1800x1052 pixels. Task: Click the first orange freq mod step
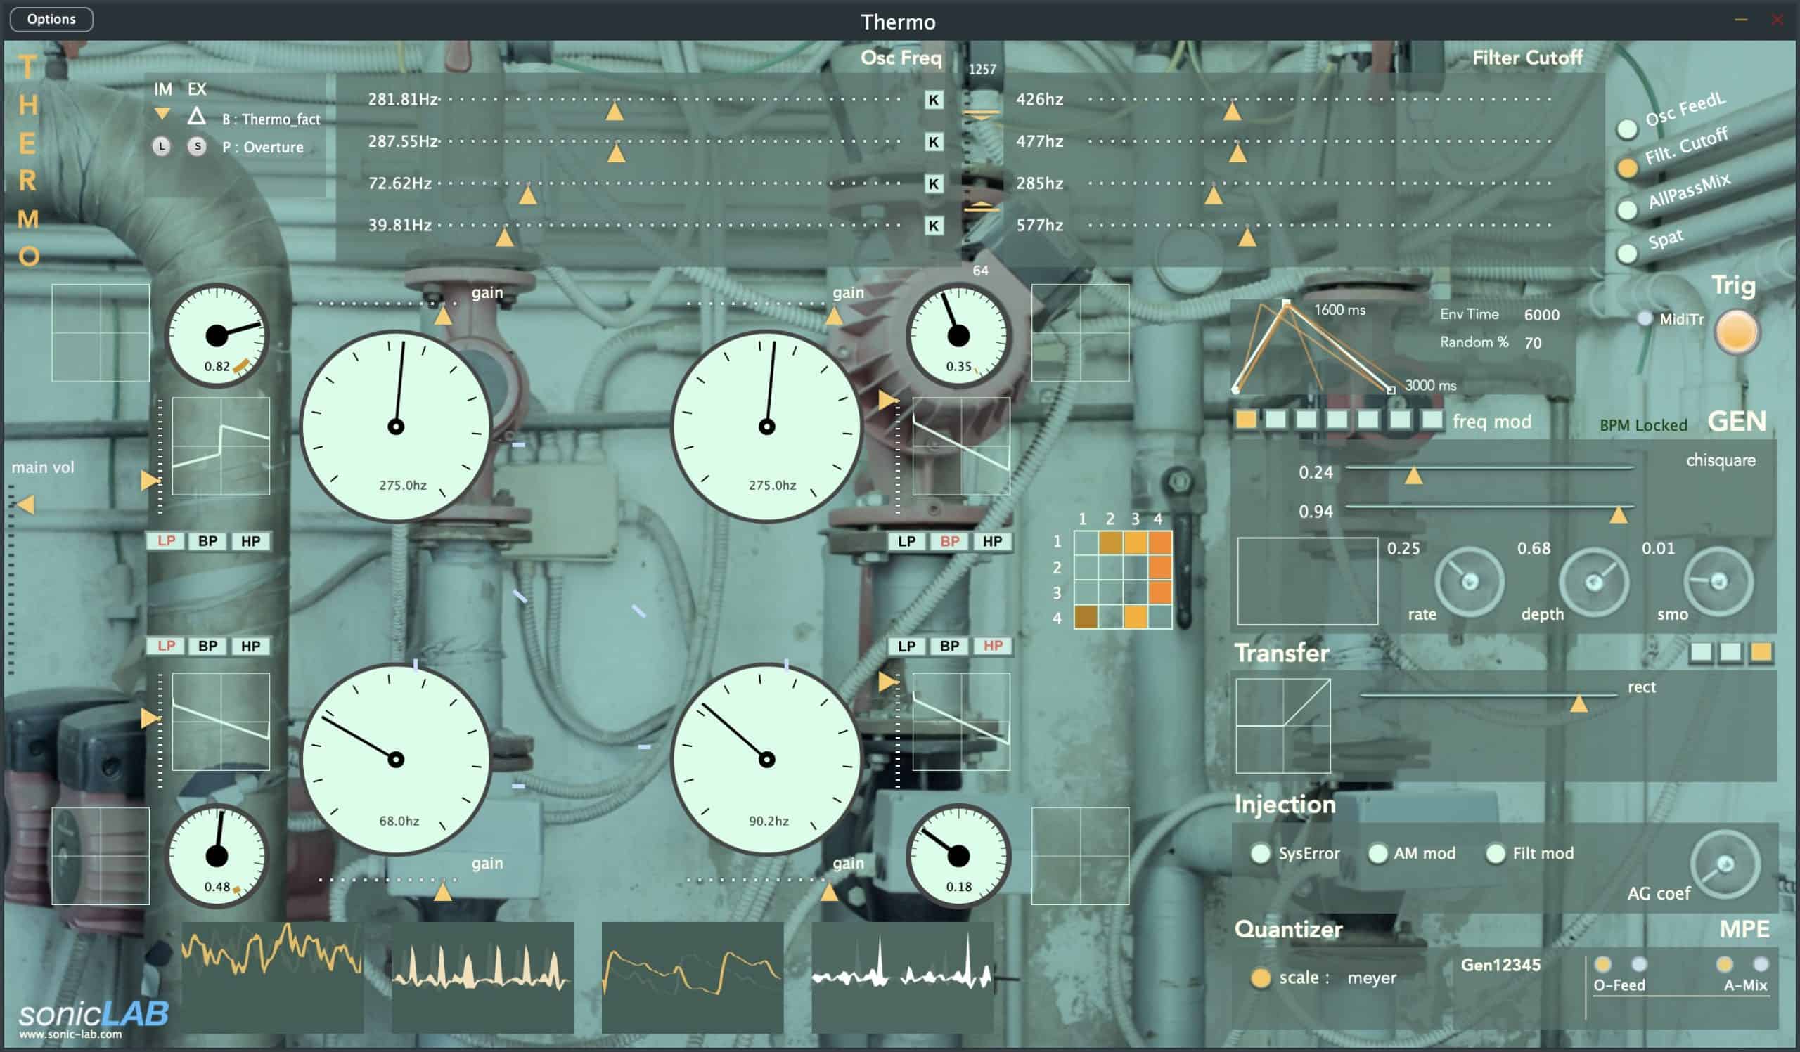coord(1246,420)
